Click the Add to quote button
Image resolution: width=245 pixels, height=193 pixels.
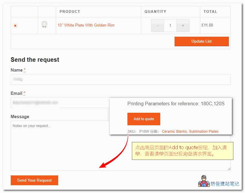(x=144, y=119)
